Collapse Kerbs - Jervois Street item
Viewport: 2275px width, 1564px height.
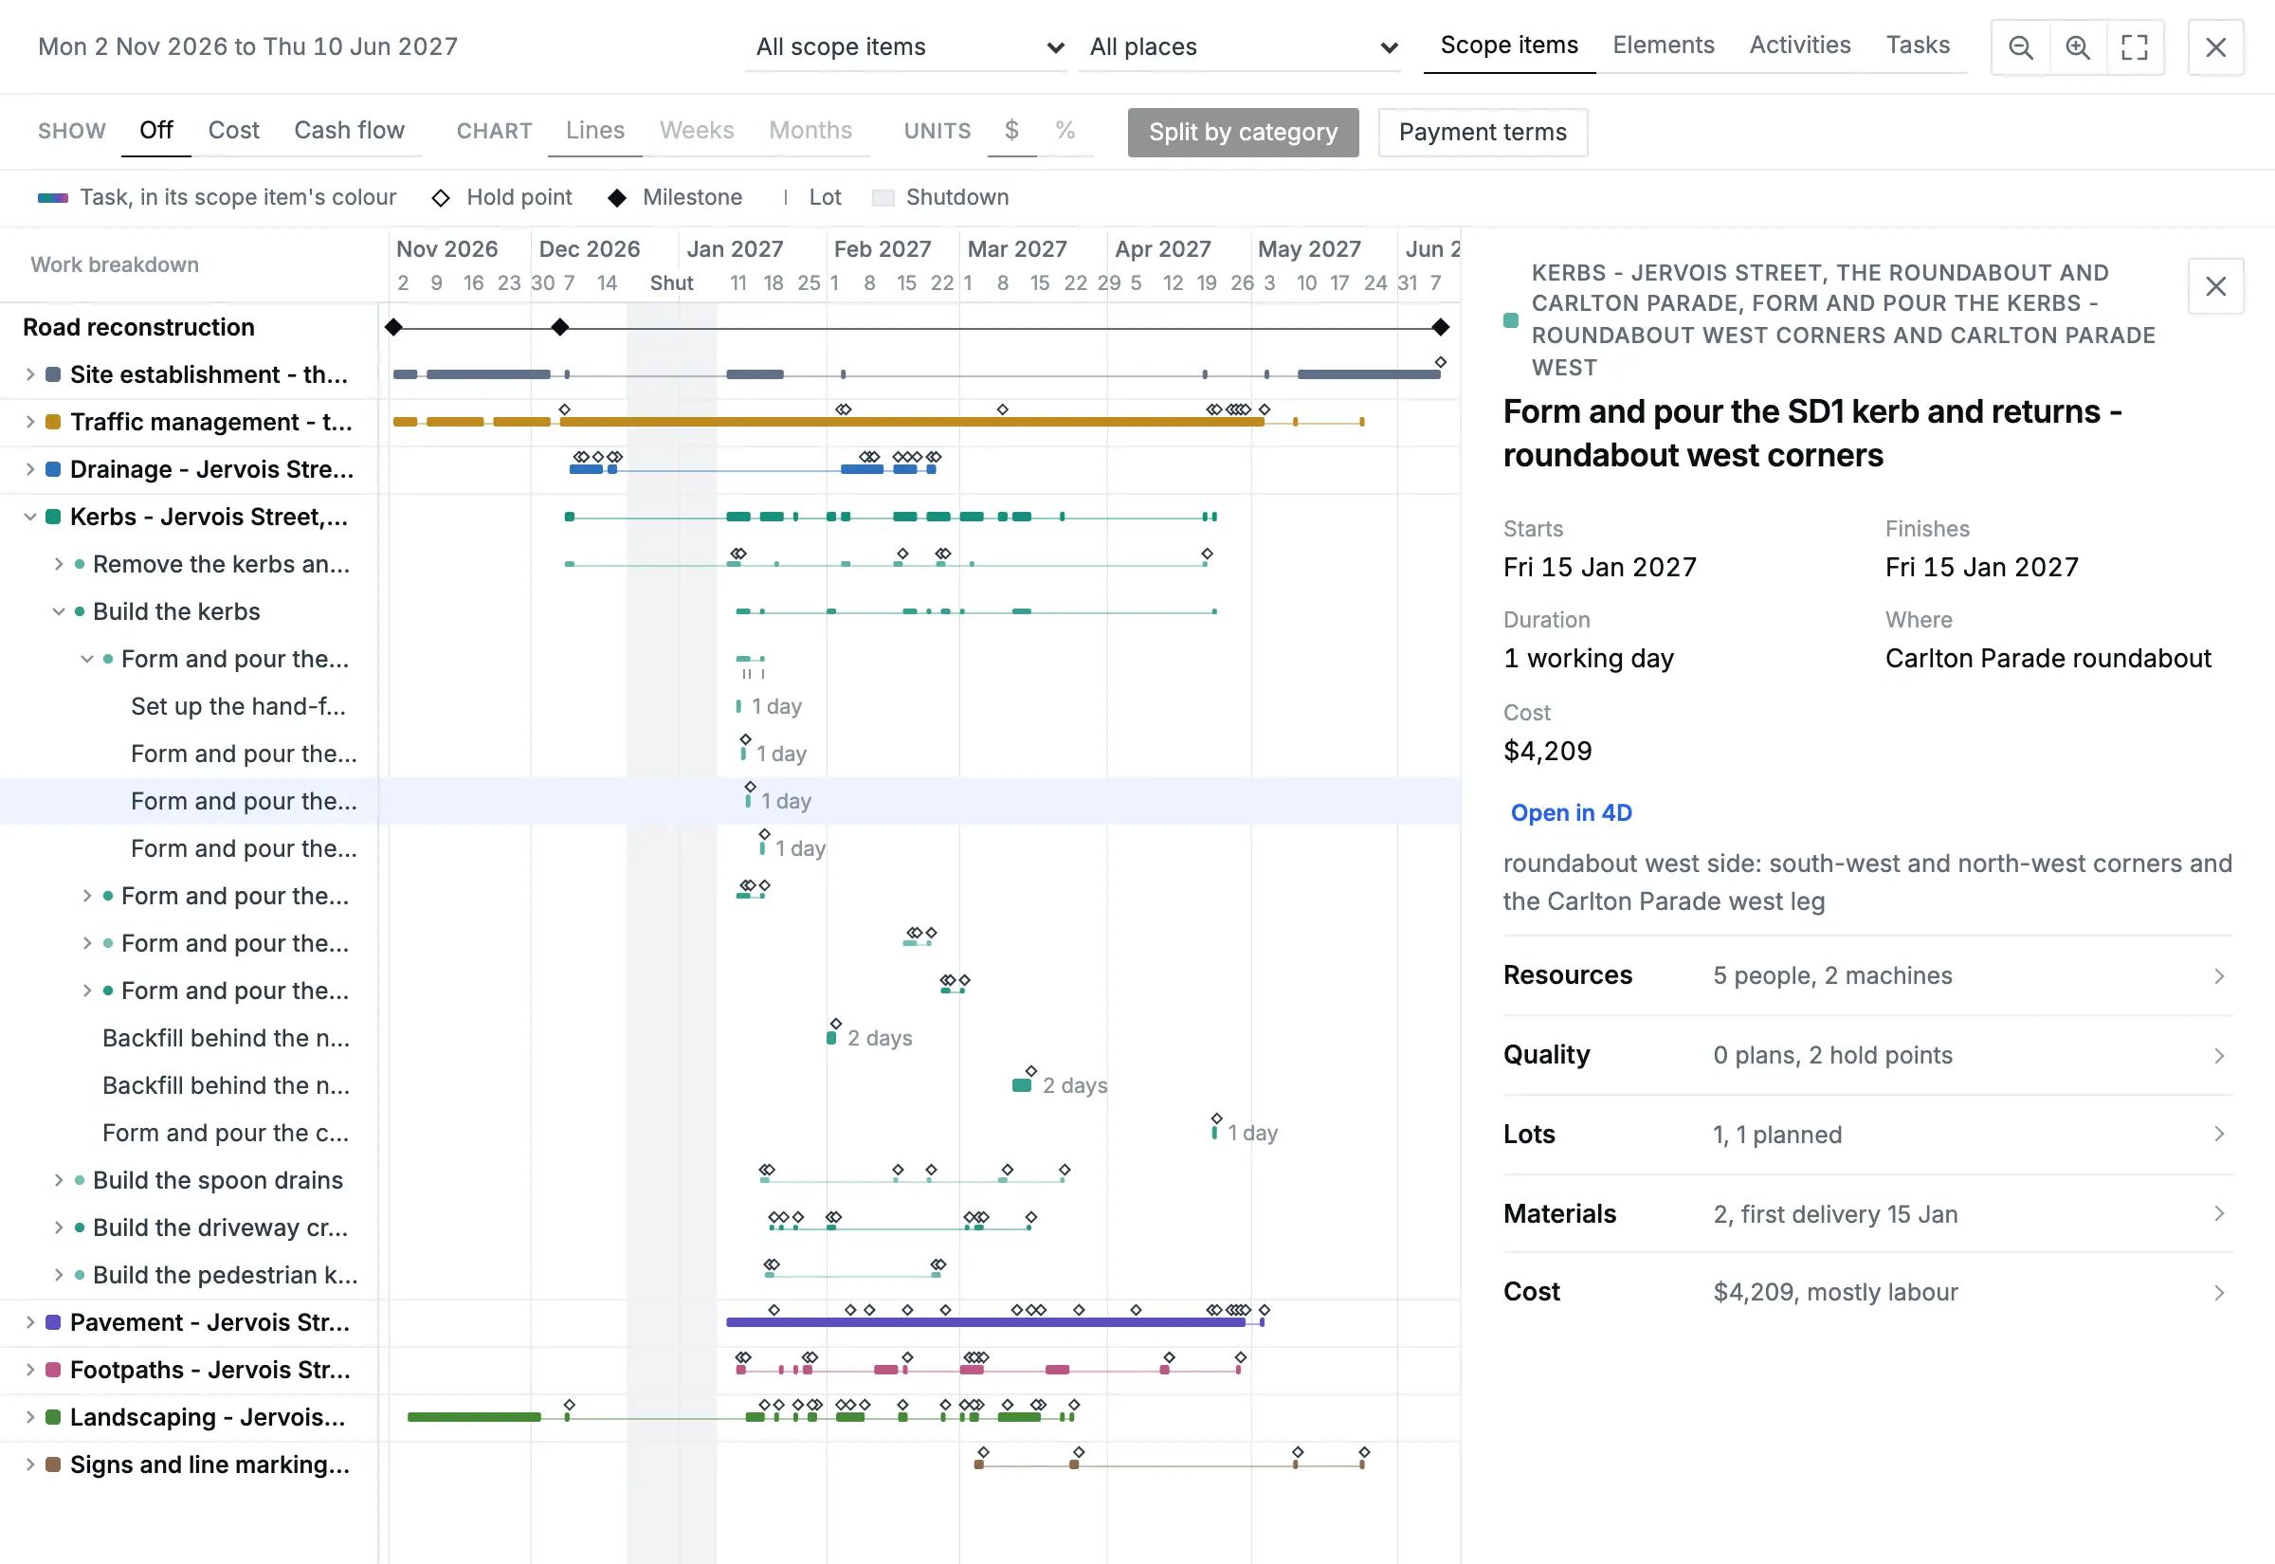(x=29, y=518)
